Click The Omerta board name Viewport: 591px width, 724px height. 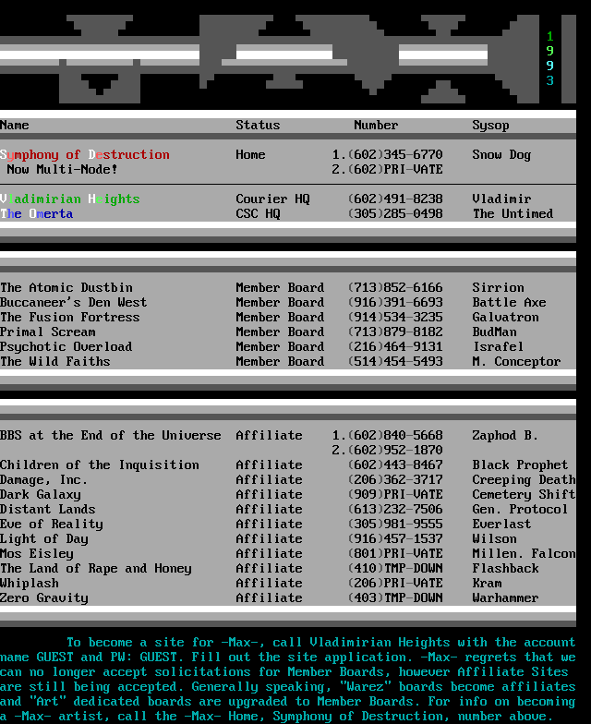click(37, 214)
